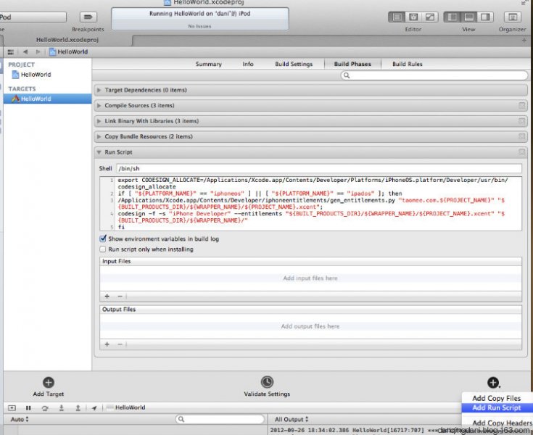The height and width of the screenshot is (435, 533).
Task: Step out in the debug bar
Action: click(x=78, y=407)
